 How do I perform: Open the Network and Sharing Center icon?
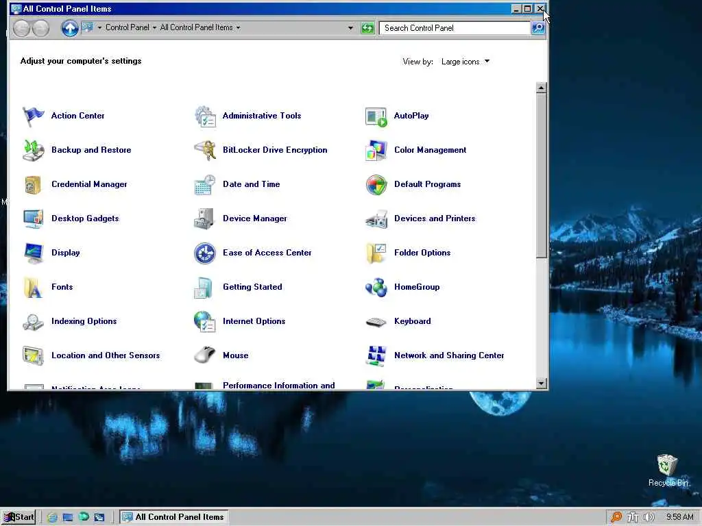click(376, 356)
